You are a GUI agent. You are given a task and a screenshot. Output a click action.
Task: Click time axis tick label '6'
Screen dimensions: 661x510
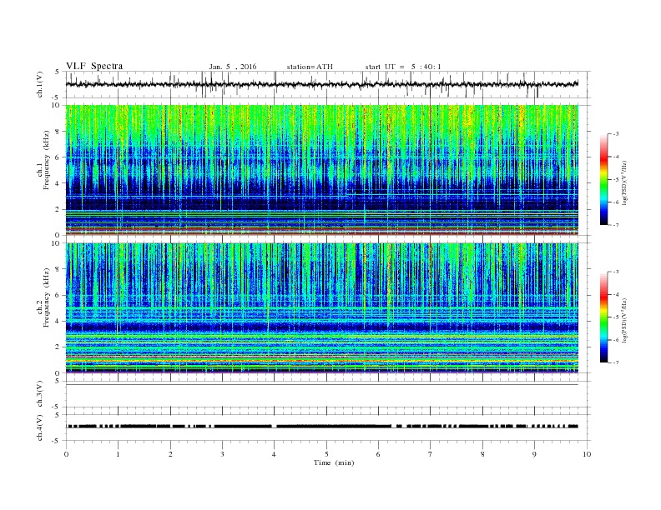coord(379,454)
